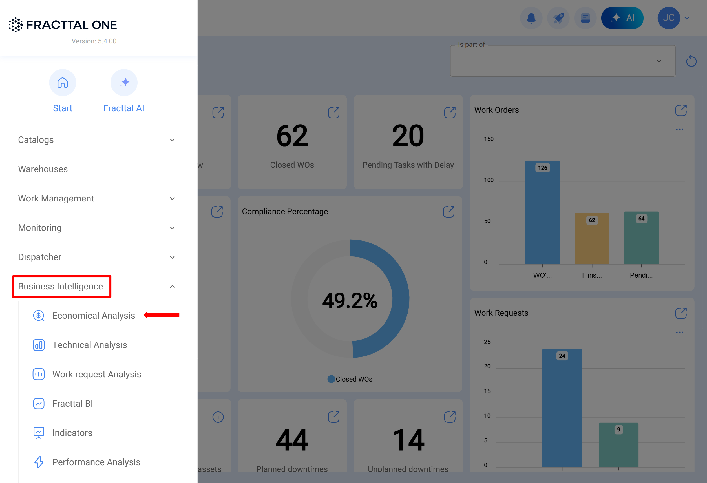Viewport: 707px width, 483px height.
Task: Click the blue WO's bar showing 126
Action: pos(542,213)
